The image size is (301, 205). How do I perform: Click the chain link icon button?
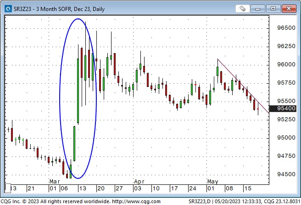click(x=242, y=9)
